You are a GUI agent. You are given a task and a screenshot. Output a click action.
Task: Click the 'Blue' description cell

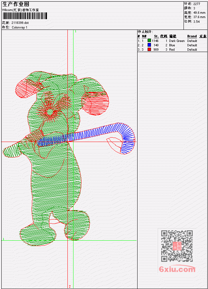(x=172, y=45)
